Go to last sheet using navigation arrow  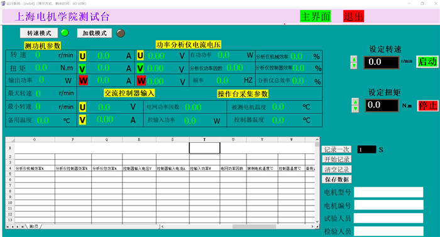(x=23, y=226)
